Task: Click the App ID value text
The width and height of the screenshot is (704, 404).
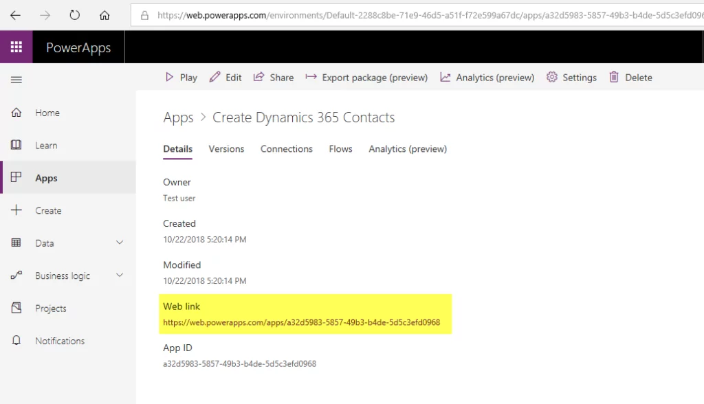Action: pyautogui.click(x=239, y=363)
